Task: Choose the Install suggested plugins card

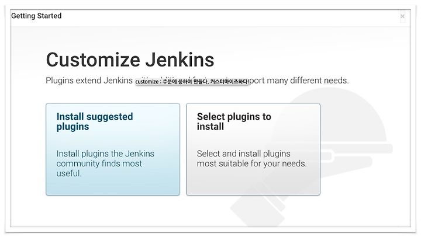Action: click(x=113, y=149)
